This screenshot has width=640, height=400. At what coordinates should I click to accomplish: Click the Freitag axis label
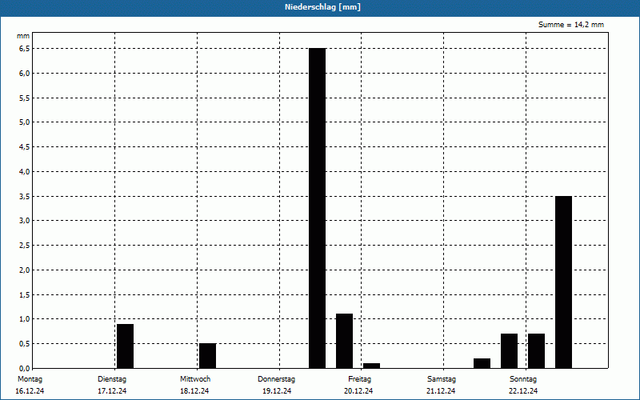point(359,379)
